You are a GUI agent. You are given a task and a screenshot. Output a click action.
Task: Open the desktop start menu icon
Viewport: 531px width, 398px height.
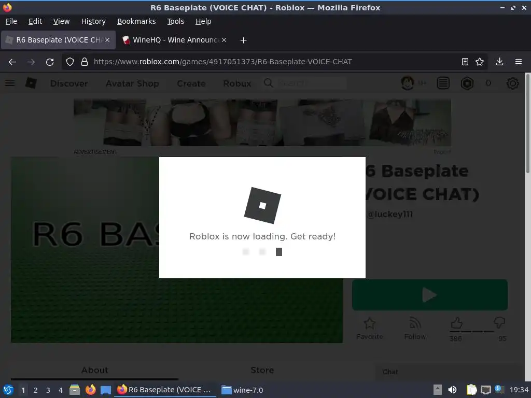[8, 390]
